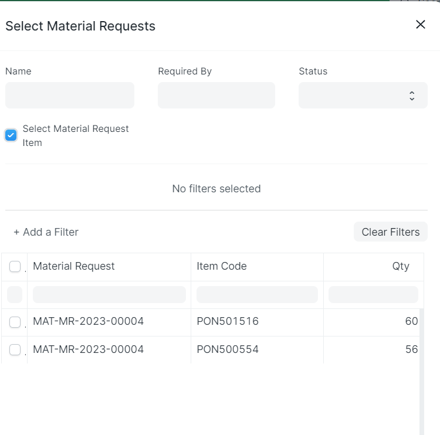Click the Required By date field
Viewport: 440px width, 435px height.
point(216,95)
